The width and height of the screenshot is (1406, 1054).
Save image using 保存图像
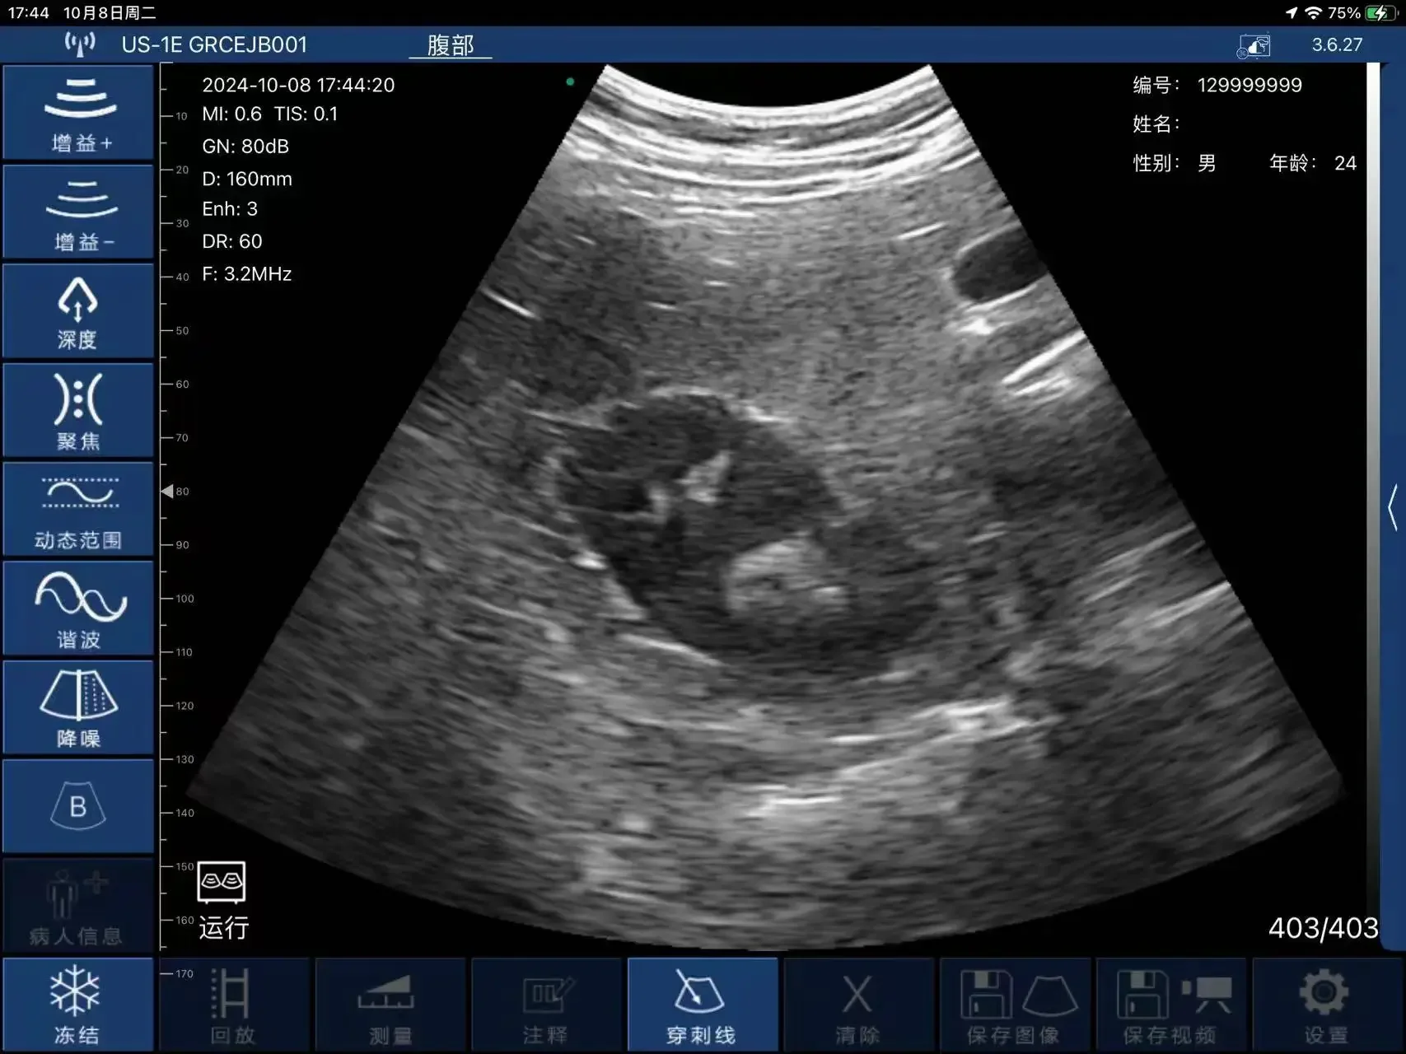(x=1015, y=1005)
